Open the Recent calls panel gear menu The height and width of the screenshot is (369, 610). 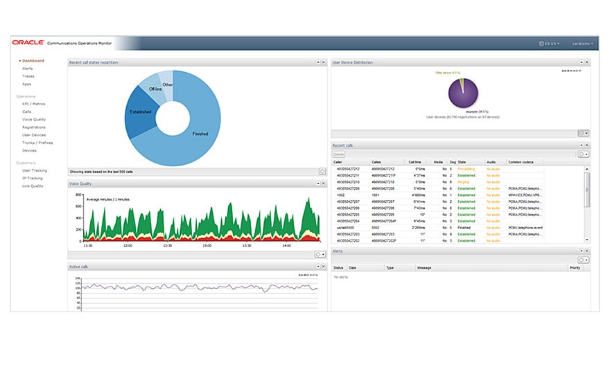(583, 154)
